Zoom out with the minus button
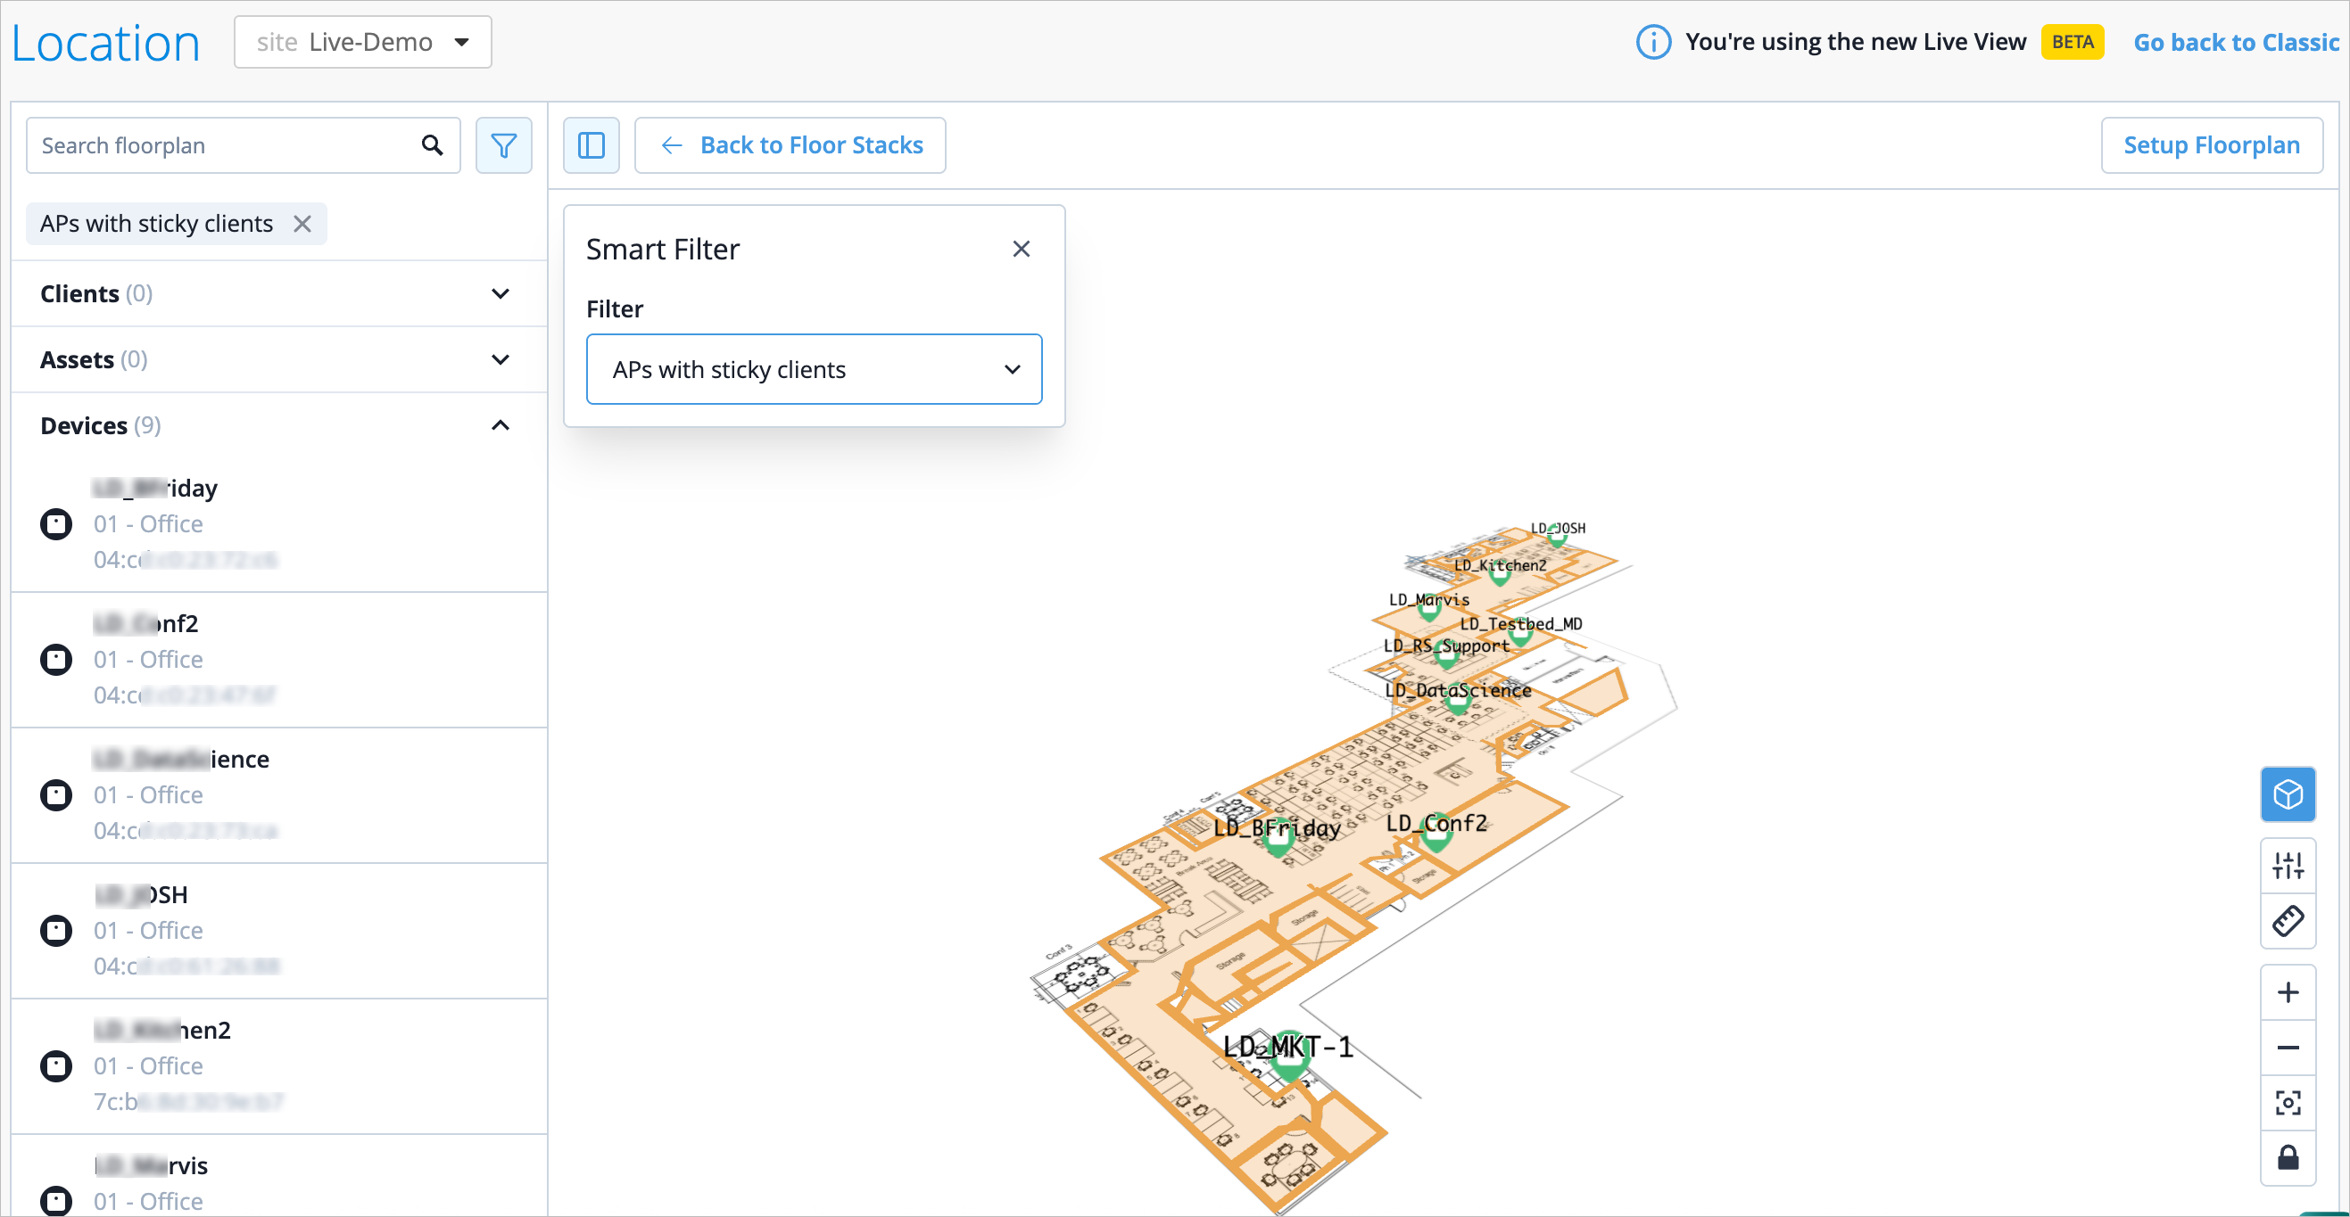 click(2287, 1048)
